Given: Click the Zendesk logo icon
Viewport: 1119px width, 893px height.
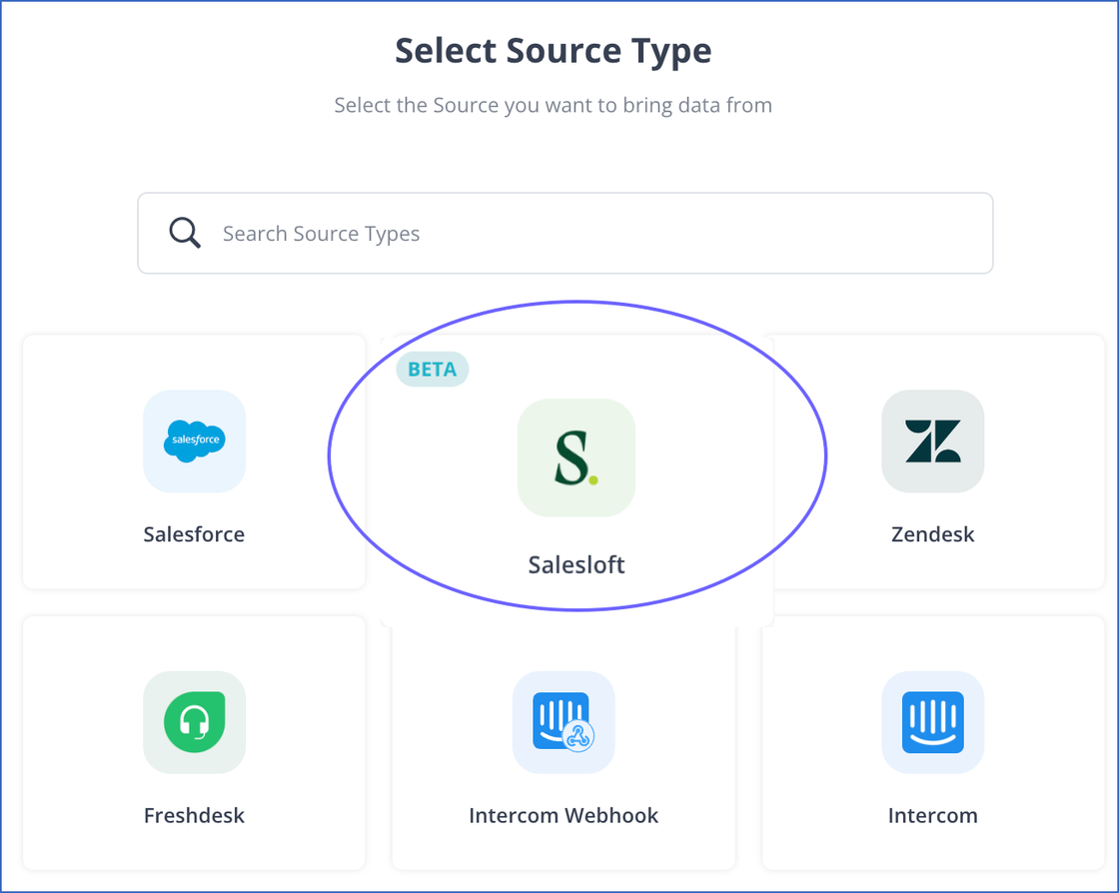Looking at the screenshot, I should coord(932,441).
